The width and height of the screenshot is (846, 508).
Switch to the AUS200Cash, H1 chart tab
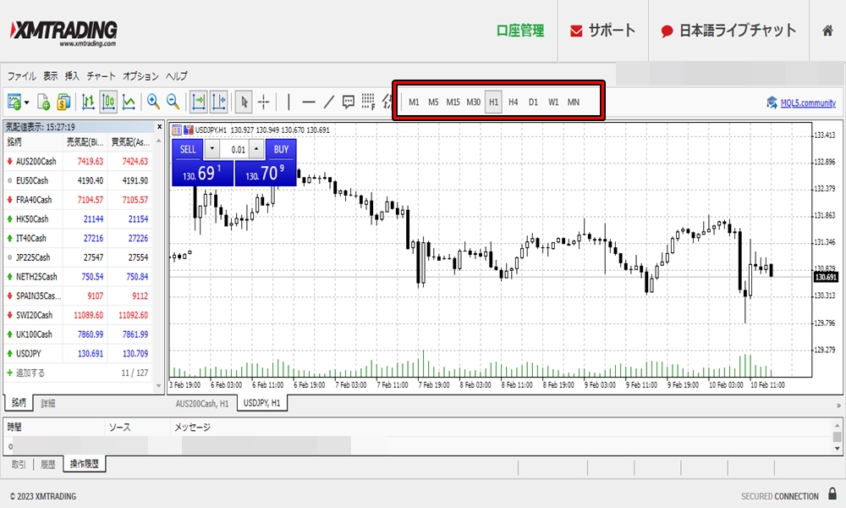(202, 404)
